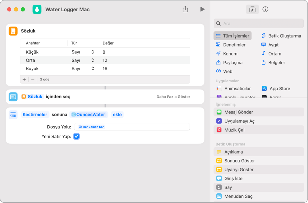Click the Menüden Seç icon

pyautogui.click(x=219, y=196)
